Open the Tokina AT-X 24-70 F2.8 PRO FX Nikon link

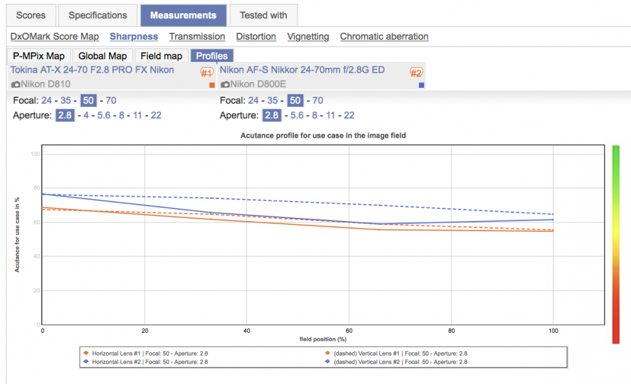click(x=92, y=69)
